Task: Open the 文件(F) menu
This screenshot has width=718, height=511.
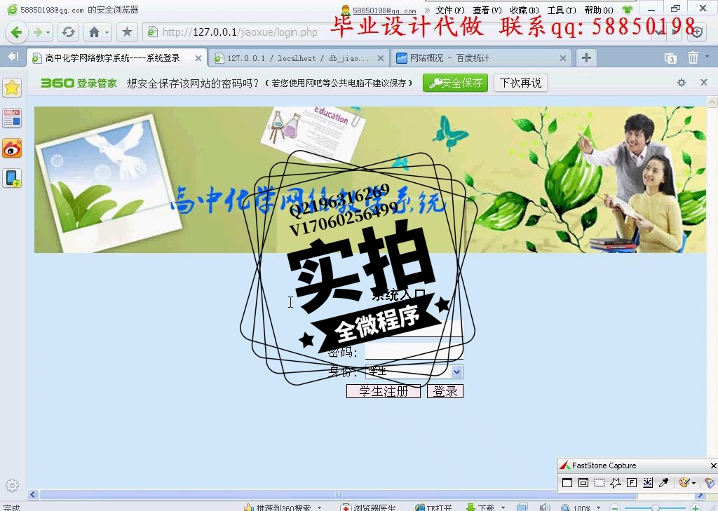Action: tap(450, 10)
